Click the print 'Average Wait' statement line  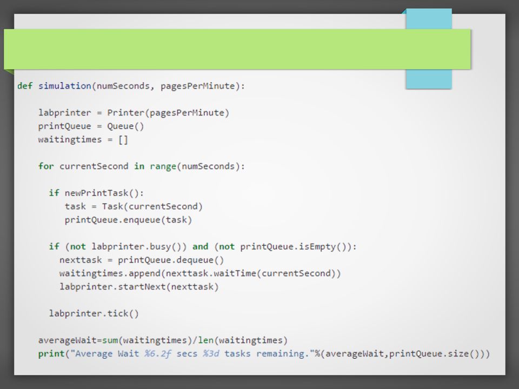pos(264,354)
